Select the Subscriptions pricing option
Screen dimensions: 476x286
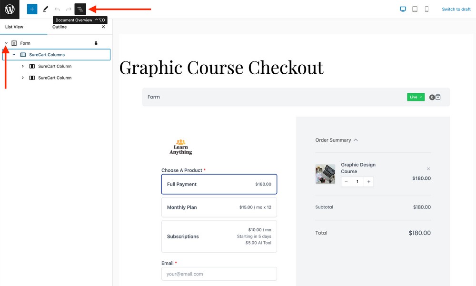[x=219, y=237]
